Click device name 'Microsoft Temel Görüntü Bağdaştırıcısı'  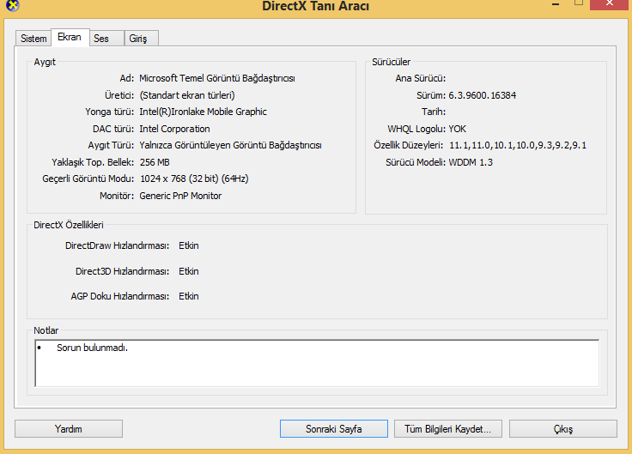coord(217,78)
